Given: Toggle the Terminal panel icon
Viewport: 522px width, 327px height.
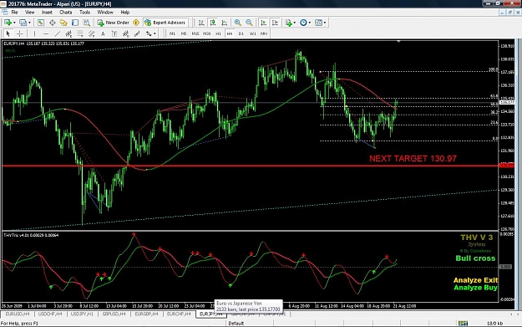Looking at the screenshot, I should point(75,23).
